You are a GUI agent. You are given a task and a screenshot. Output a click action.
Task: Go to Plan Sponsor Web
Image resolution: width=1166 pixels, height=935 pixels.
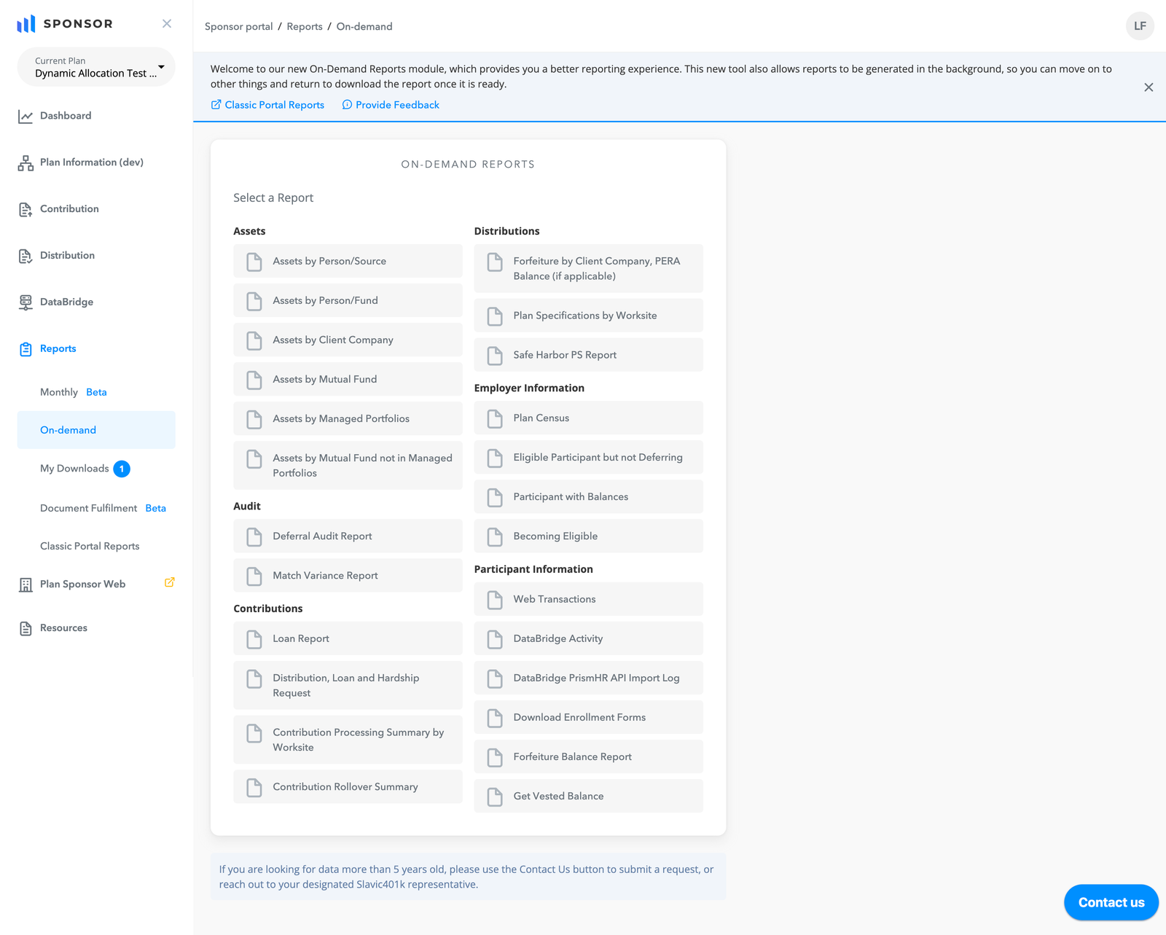(82, 584)
